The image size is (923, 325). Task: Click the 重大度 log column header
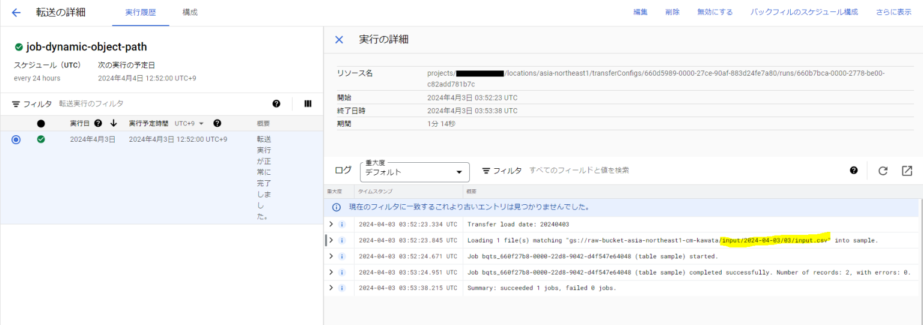click(334, 192)
